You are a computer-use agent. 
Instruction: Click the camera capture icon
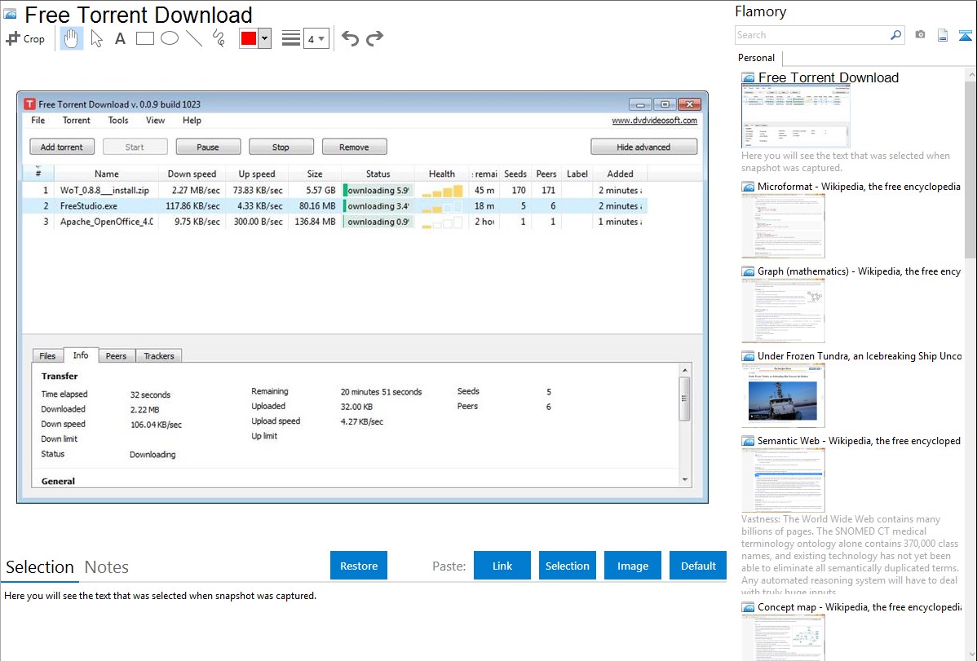pos(920,35)
